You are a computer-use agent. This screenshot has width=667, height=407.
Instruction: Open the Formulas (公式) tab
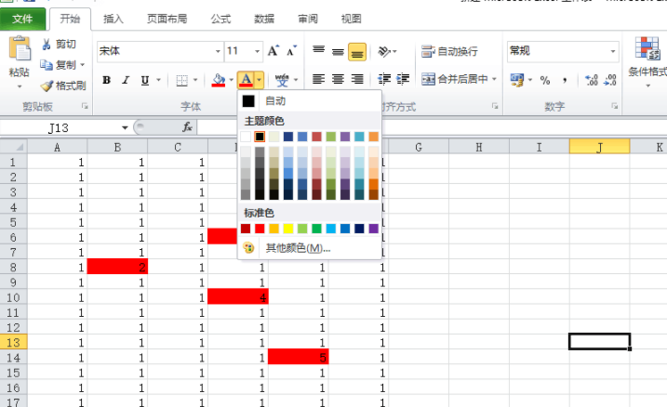[220, 18]
